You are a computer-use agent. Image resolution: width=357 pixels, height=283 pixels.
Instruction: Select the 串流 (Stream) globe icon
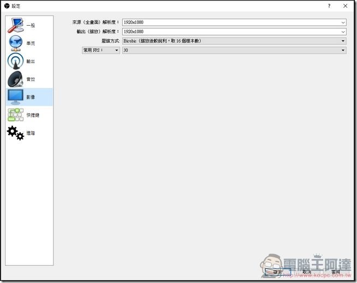[15, 44]
